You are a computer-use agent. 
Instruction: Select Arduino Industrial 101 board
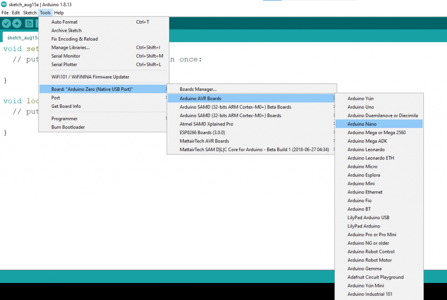pos(379,294)
